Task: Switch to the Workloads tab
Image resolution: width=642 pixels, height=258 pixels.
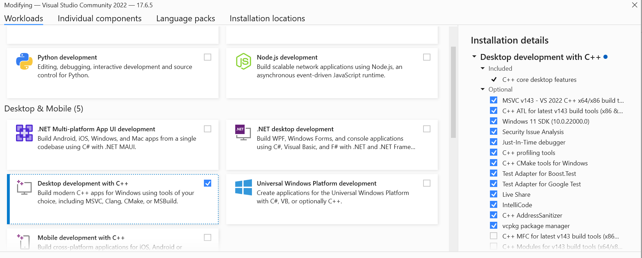Action: tap(24, 18)
